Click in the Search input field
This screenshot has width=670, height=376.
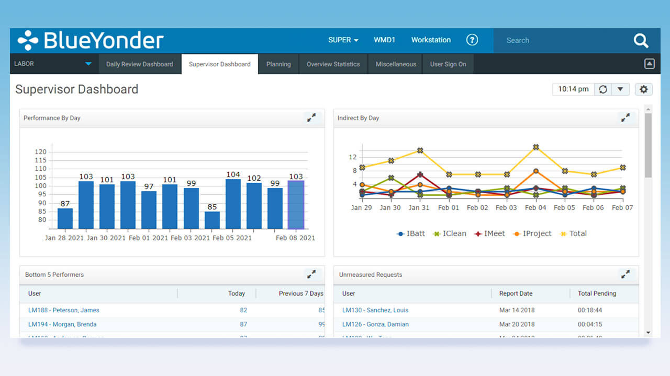tap(560, 40)
